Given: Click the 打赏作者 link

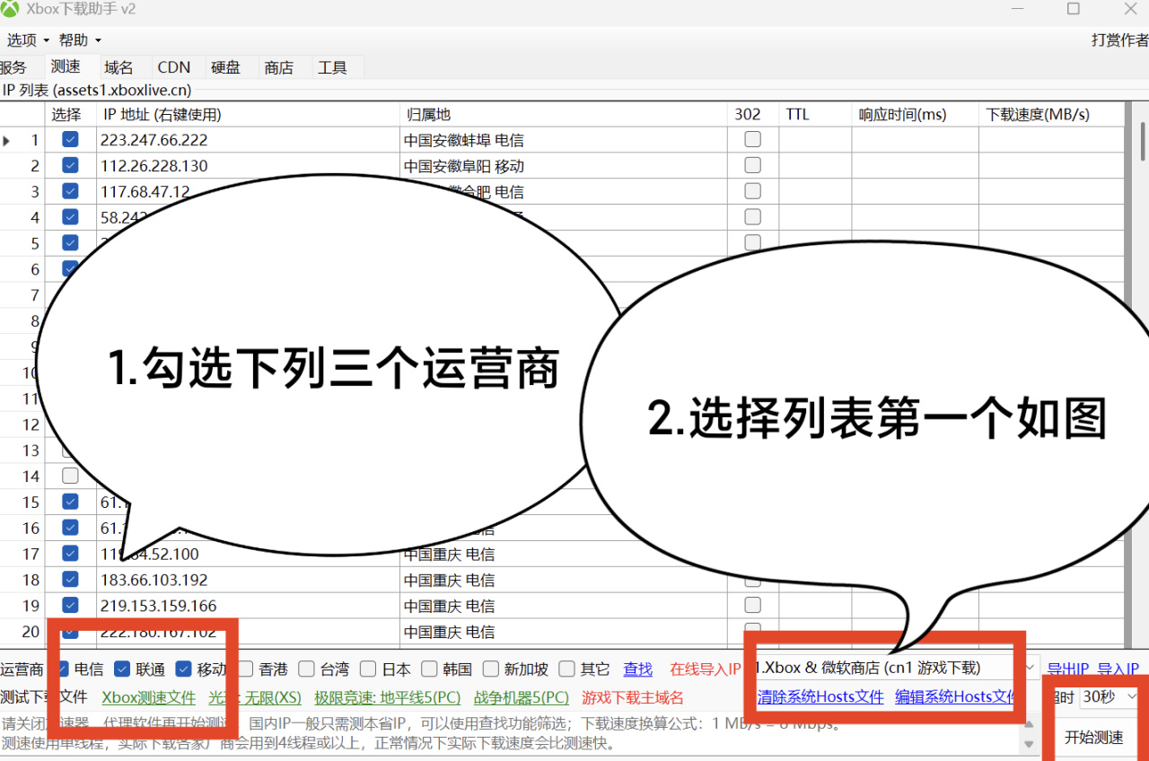Looking at the screenshot, I should coord(1119,40).
